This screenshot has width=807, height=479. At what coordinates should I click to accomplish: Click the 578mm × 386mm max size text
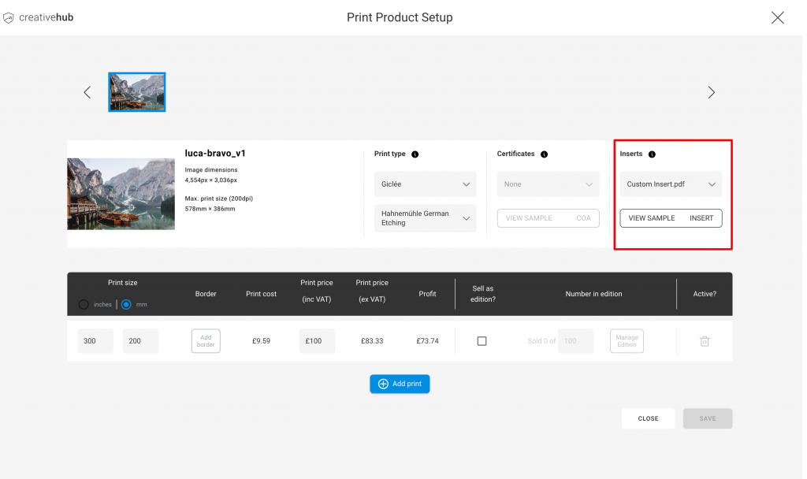(210, 209)
